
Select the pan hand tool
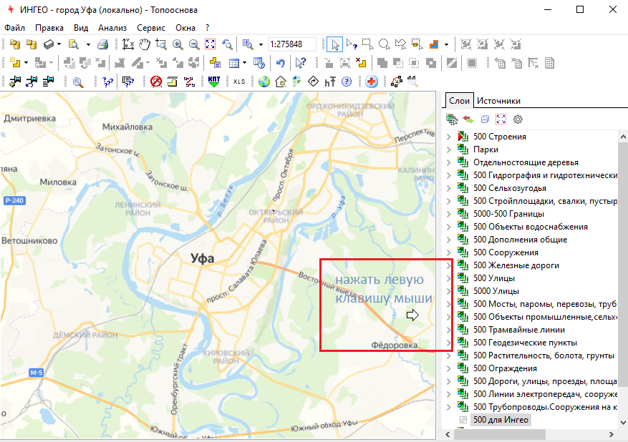pos(144,44)
